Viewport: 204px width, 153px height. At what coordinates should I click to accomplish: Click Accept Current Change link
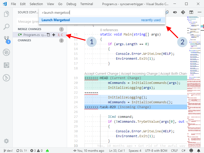[101, 74]
